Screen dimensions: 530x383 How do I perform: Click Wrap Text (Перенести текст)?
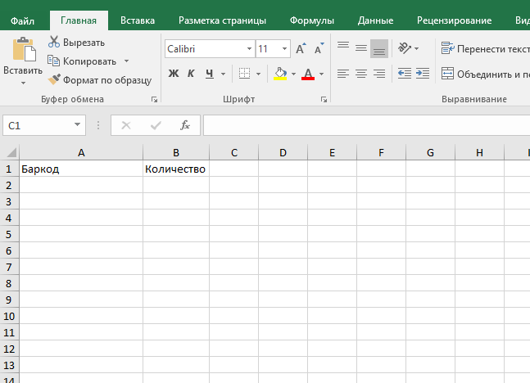tap(485, 48)
